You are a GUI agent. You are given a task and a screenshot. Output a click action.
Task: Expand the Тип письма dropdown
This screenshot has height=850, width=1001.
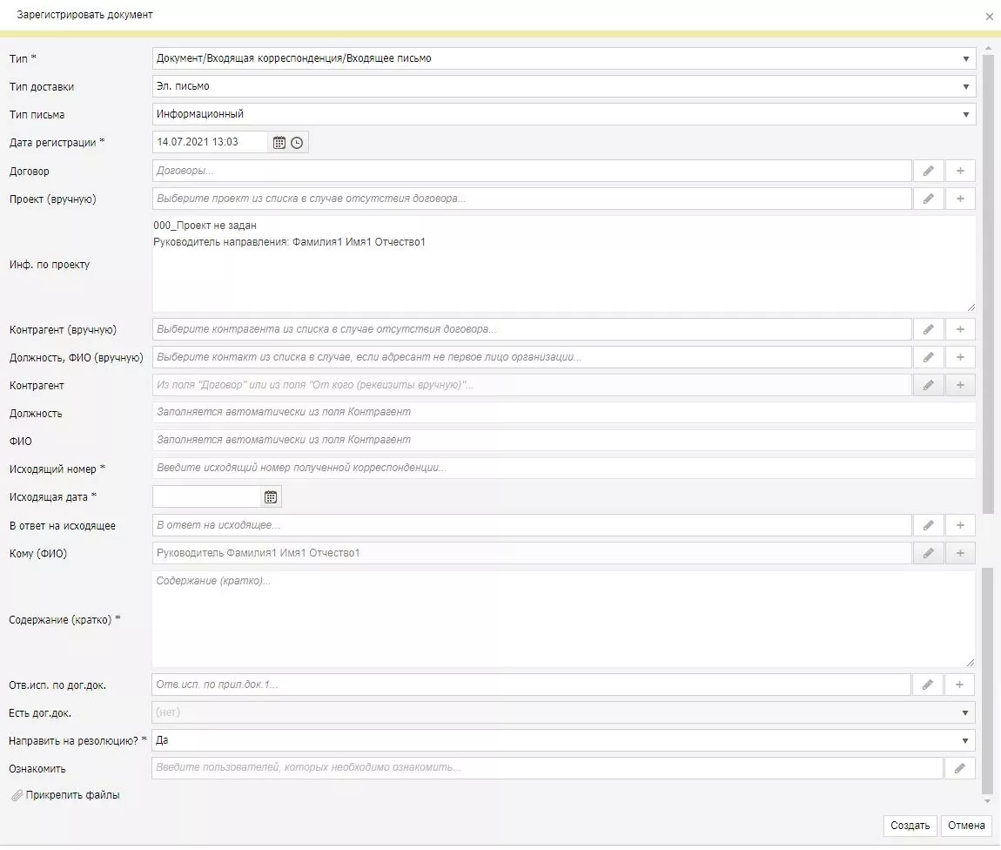click(965, 115)
